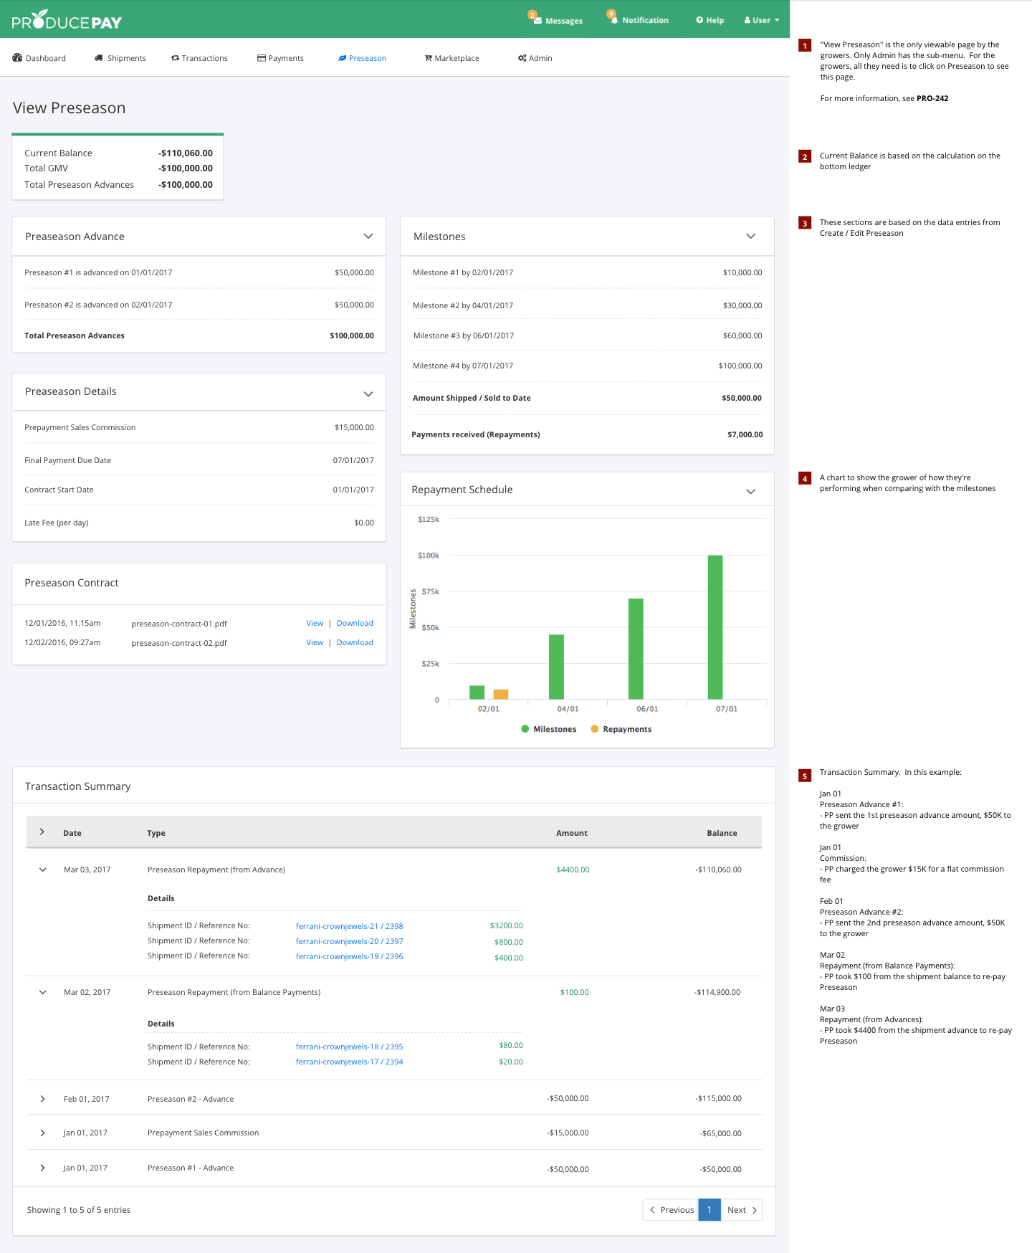Open the Payments tab
1032x1253 pixels.
coord(280,58)
